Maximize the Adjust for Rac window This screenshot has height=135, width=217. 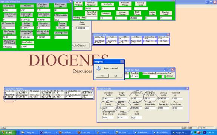168,70
